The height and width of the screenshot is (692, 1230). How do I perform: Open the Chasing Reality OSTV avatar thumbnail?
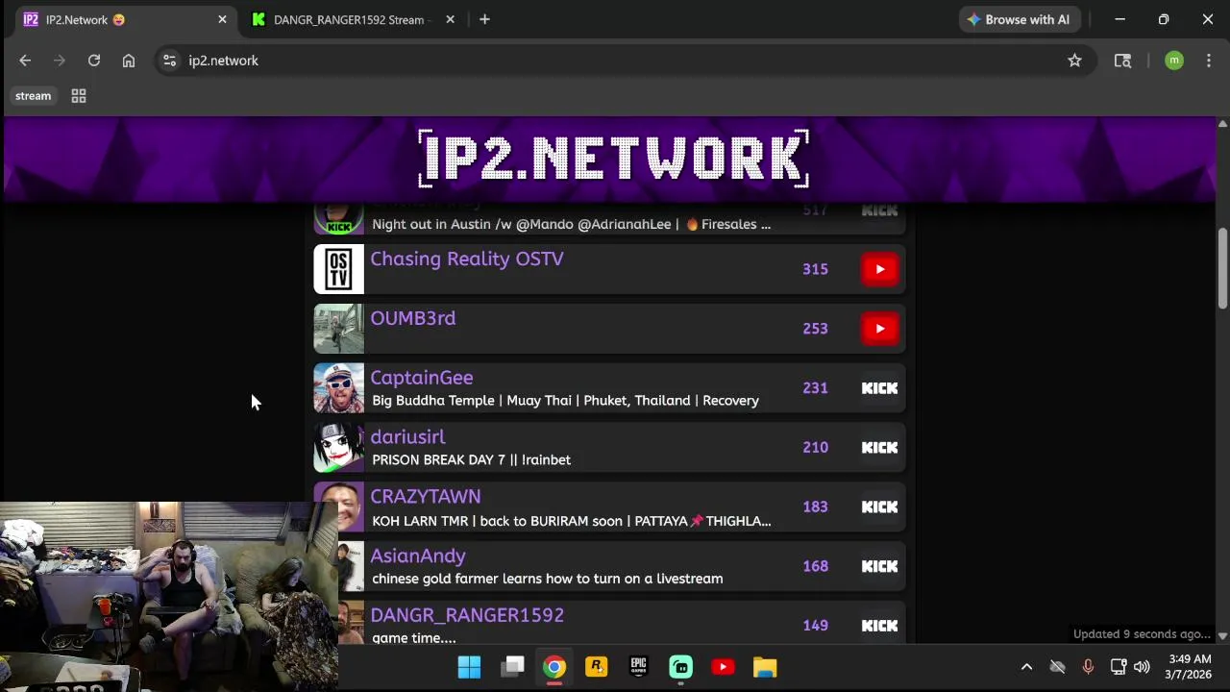(x=339, y=269)
